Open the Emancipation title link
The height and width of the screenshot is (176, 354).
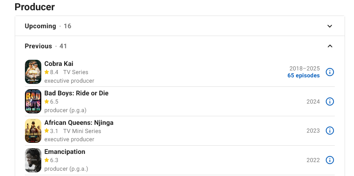pos(65,151)
